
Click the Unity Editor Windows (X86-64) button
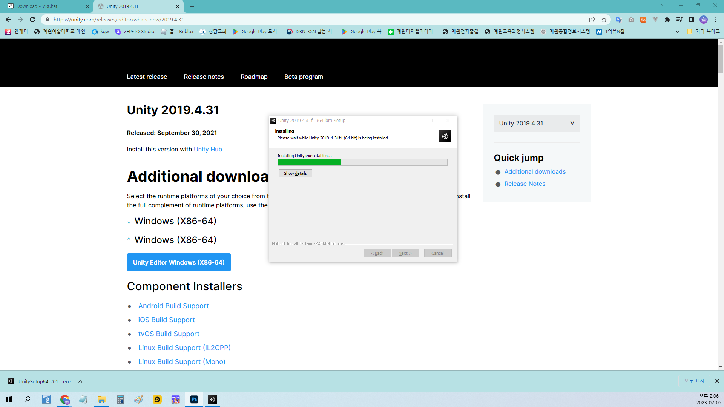(x=179, y=262)
